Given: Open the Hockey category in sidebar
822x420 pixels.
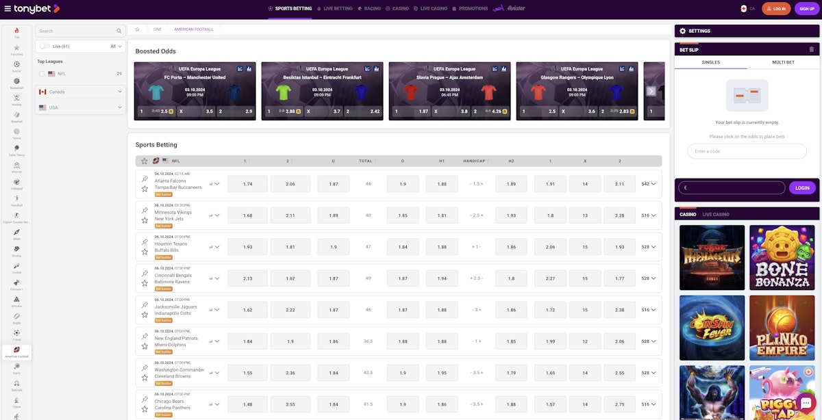Looking at the screenshot, I should pyautogui.click(x=16, y=99).
